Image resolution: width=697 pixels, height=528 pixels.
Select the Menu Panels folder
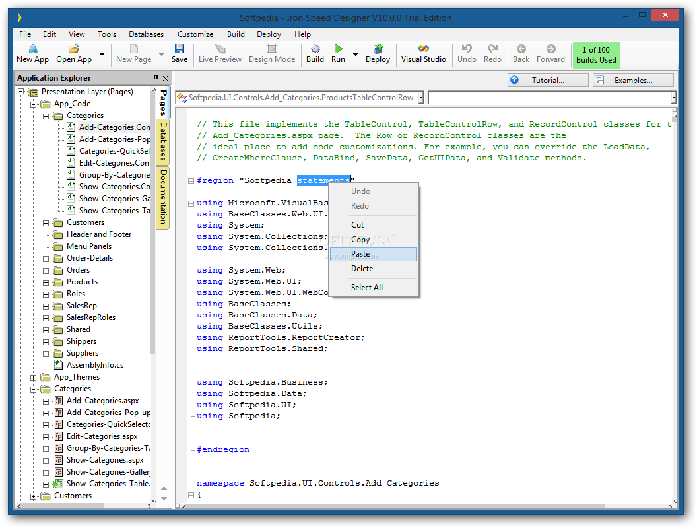pyautogui.click(x=89, y=246)
